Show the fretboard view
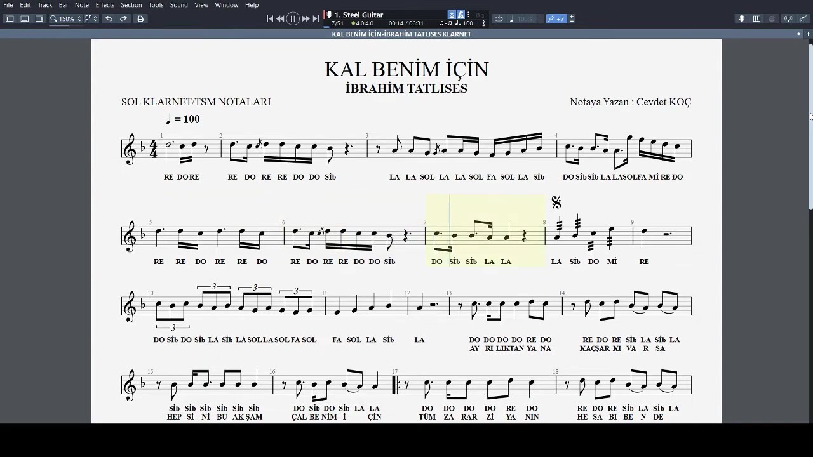 (741, 18)
